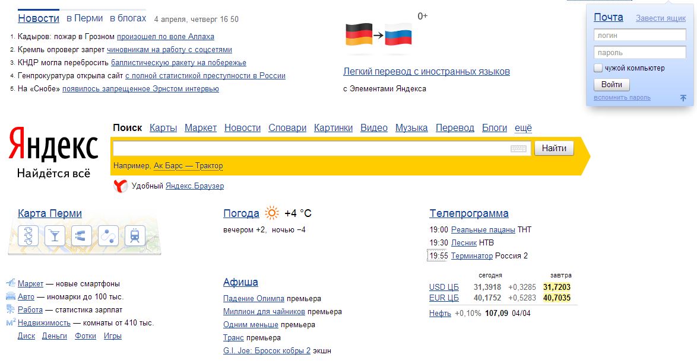Select the в блогах news tab
This screenshot has height=361, width=697.
(x=128, y=18)
